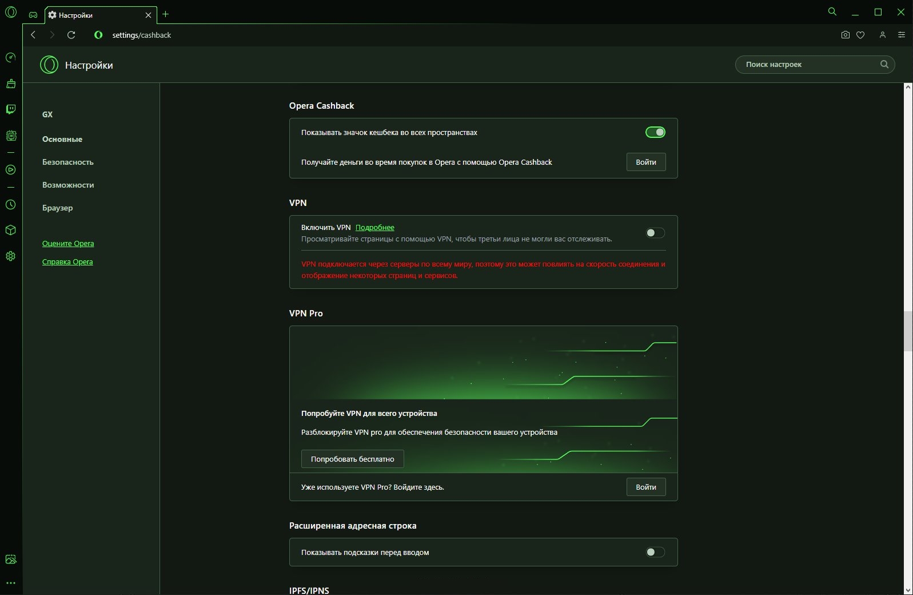Open tab search magnifier in title bar
The image size is (913, 595).
point(832,11)
